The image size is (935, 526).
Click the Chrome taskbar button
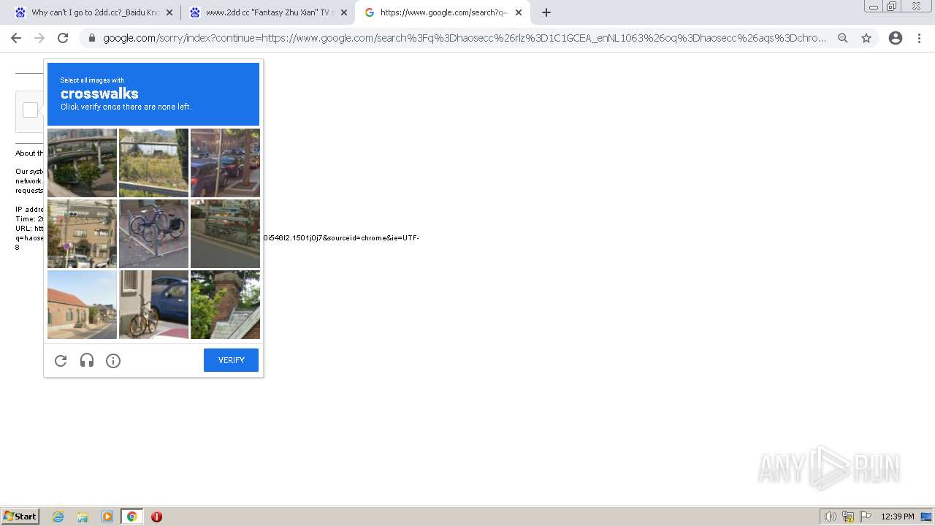point(131,517)
